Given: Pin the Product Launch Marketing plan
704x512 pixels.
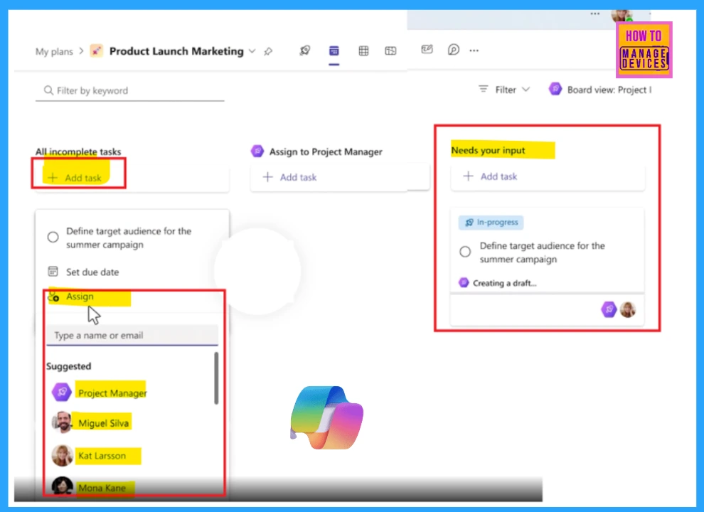Looking at the screenshot, I should click(x=268, y=52).
